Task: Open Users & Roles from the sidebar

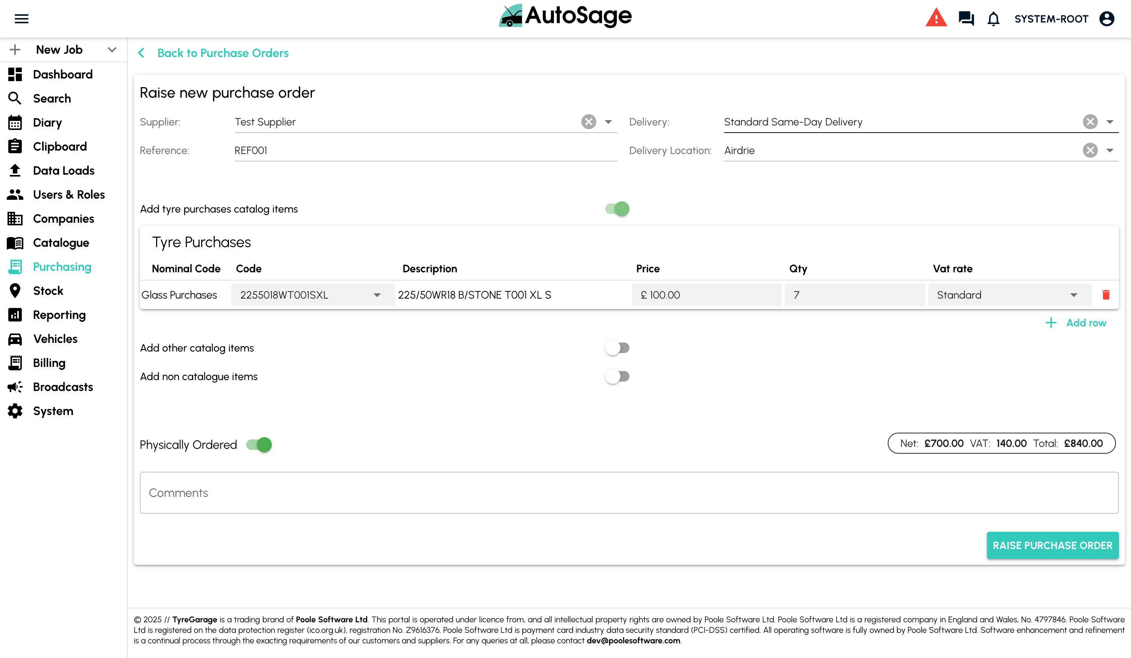Action: [69, 195]
